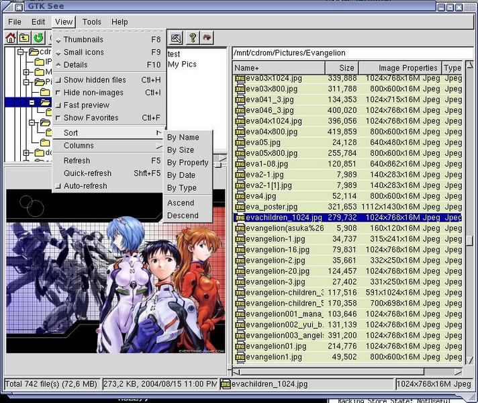Open the Sort submenu
Viewport: 478px width, 403px height.
click(109, 133)
